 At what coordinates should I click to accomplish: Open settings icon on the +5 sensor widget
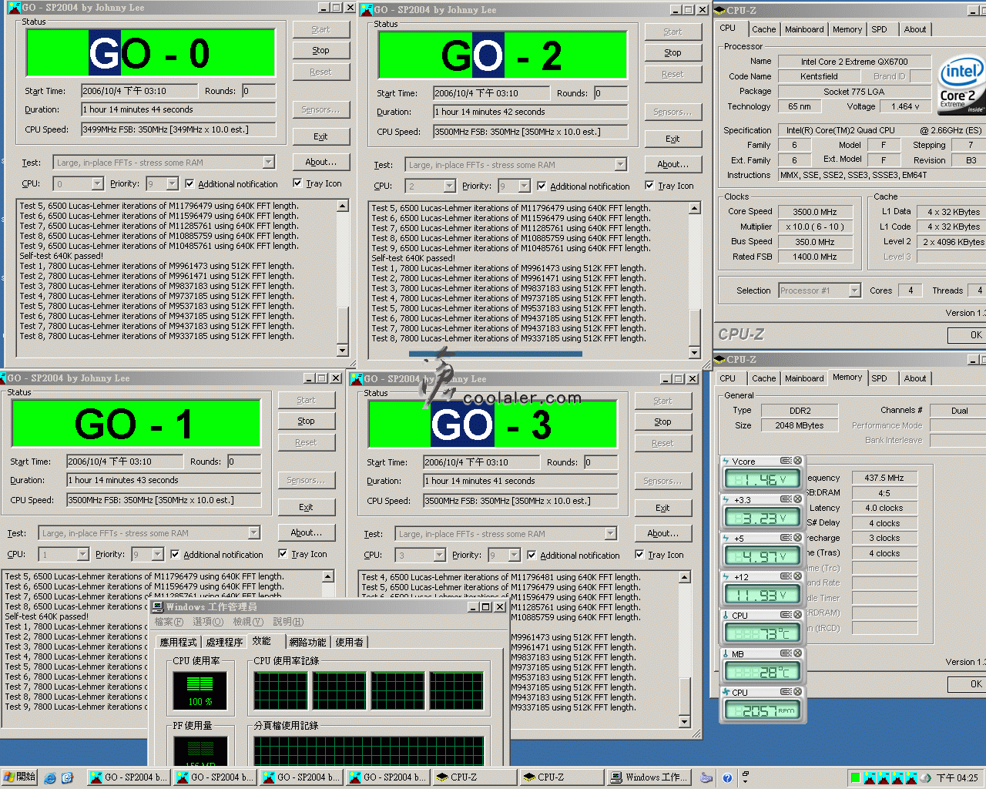pyautogui.click(x=786, y=538)
